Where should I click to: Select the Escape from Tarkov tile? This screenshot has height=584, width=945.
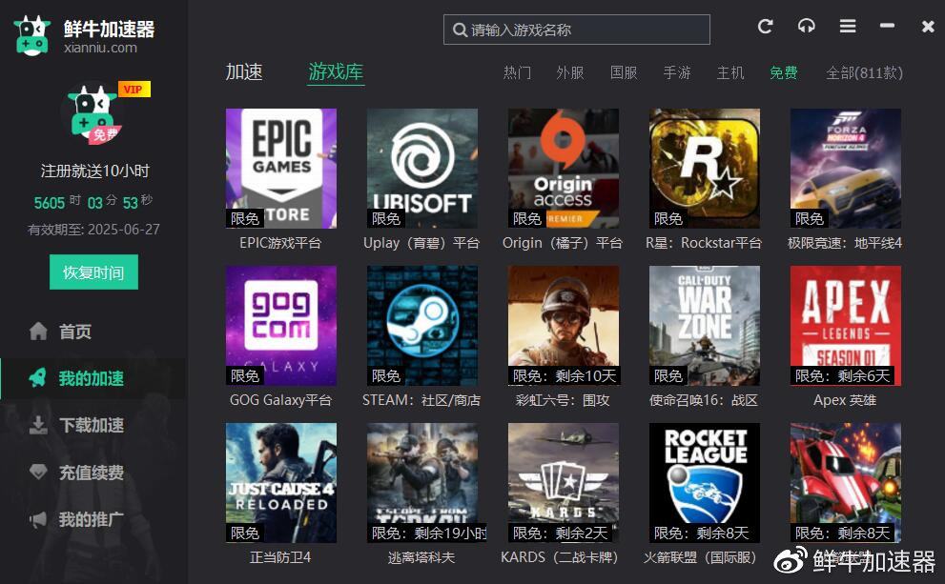[422, 483]
